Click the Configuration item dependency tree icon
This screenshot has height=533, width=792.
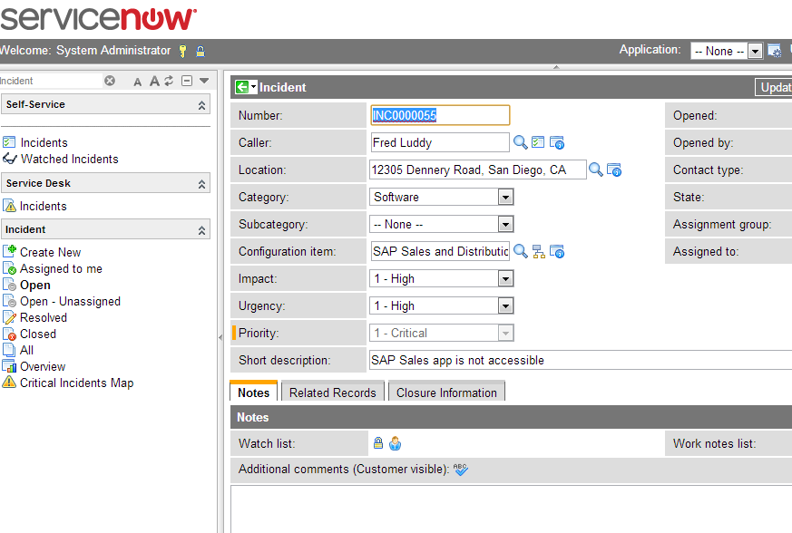click(537, 251)
